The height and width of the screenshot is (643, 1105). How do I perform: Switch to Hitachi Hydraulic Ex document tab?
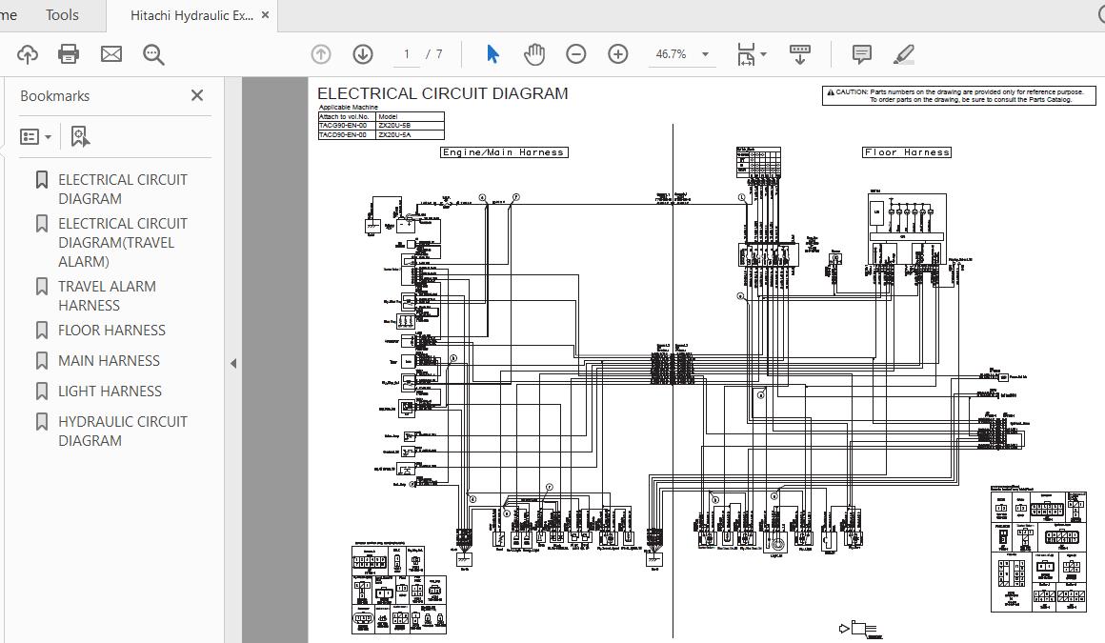coord(191,15)
